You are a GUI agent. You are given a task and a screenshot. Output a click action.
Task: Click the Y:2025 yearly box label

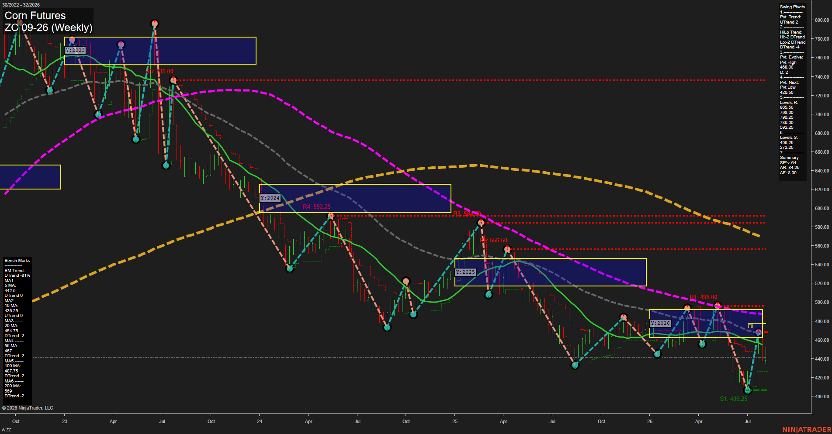coord(465,272)
